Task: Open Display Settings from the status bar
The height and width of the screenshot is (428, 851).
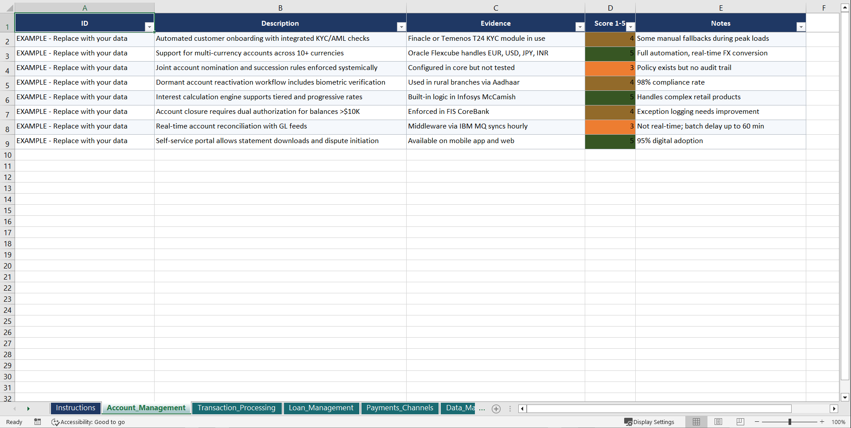Action: pyautogui.click(x=649, y=422)
